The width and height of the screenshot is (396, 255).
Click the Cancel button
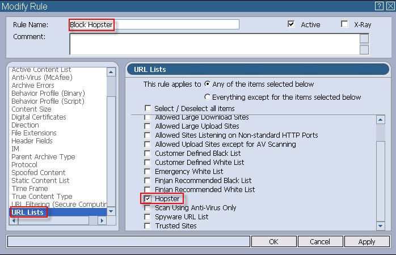pos(319,241)
